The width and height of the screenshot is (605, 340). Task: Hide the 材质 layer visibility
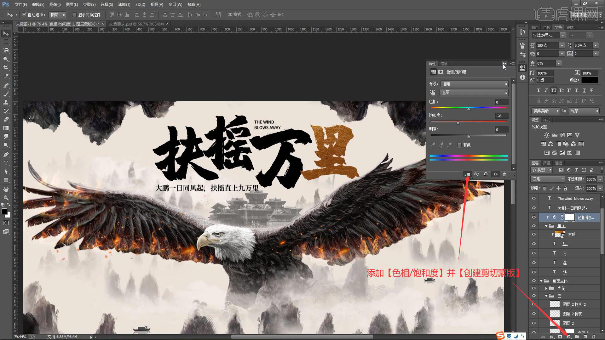coord(534,235)
